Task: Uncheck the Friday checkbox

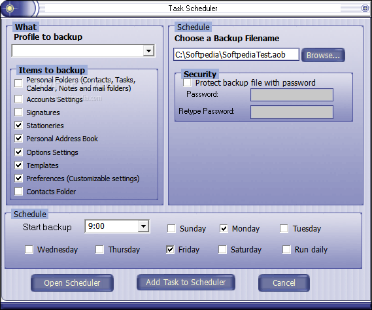Action: pos(170,249)
